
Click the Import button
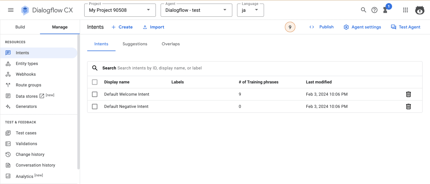pos(153,27)
